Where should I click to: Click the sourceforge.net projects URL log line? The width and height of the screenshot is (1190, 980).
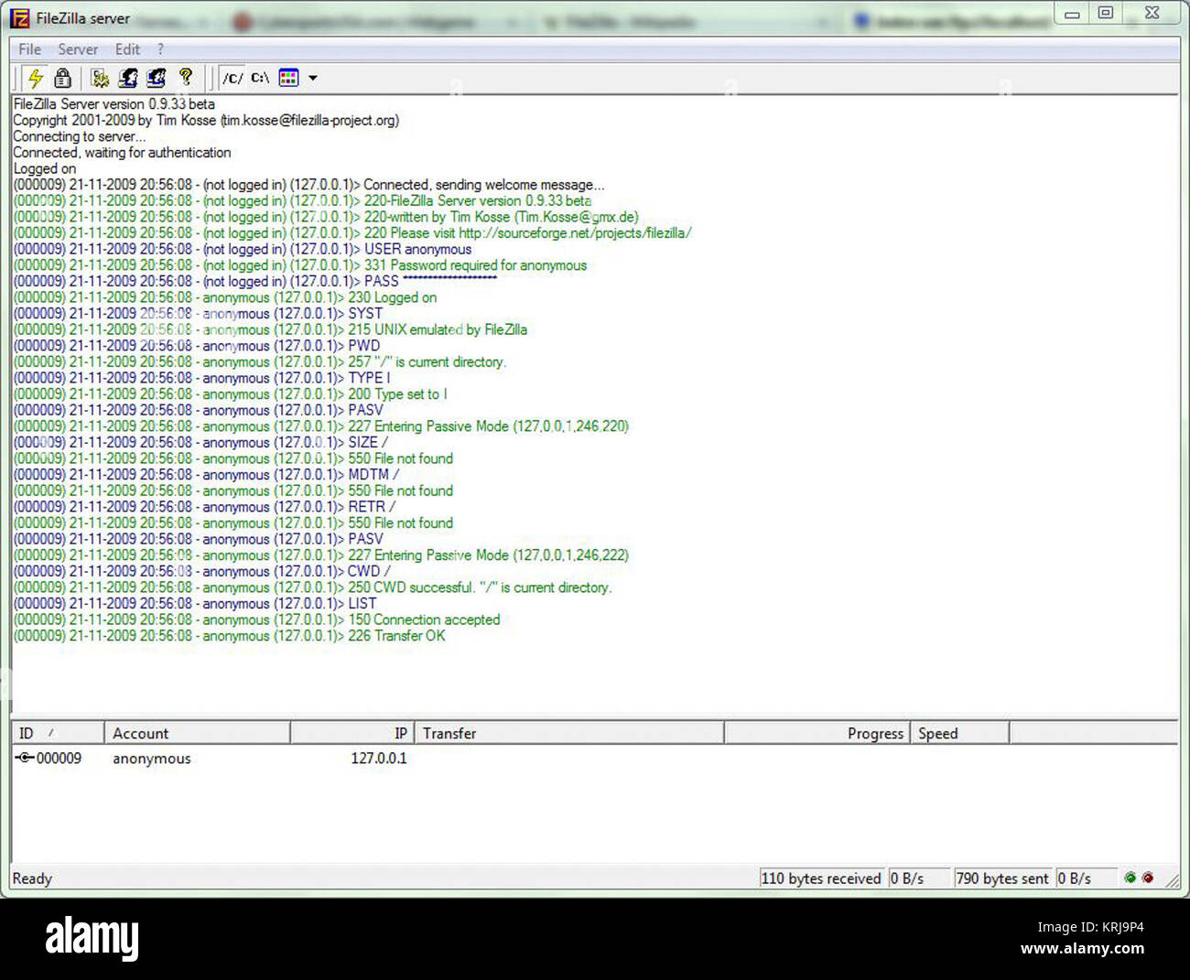(x=352, y=232)
